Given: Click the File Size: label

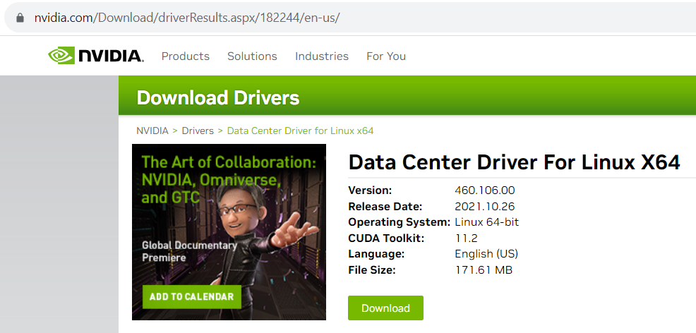Looking at the screenshot, I should coord(372,270).
